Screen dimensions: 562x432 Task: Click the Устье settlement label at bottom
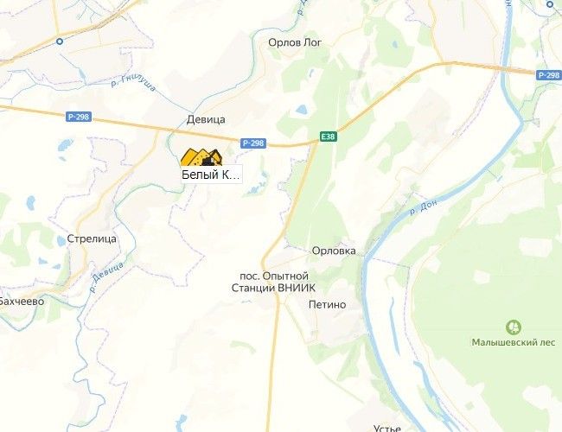(386, 428)
